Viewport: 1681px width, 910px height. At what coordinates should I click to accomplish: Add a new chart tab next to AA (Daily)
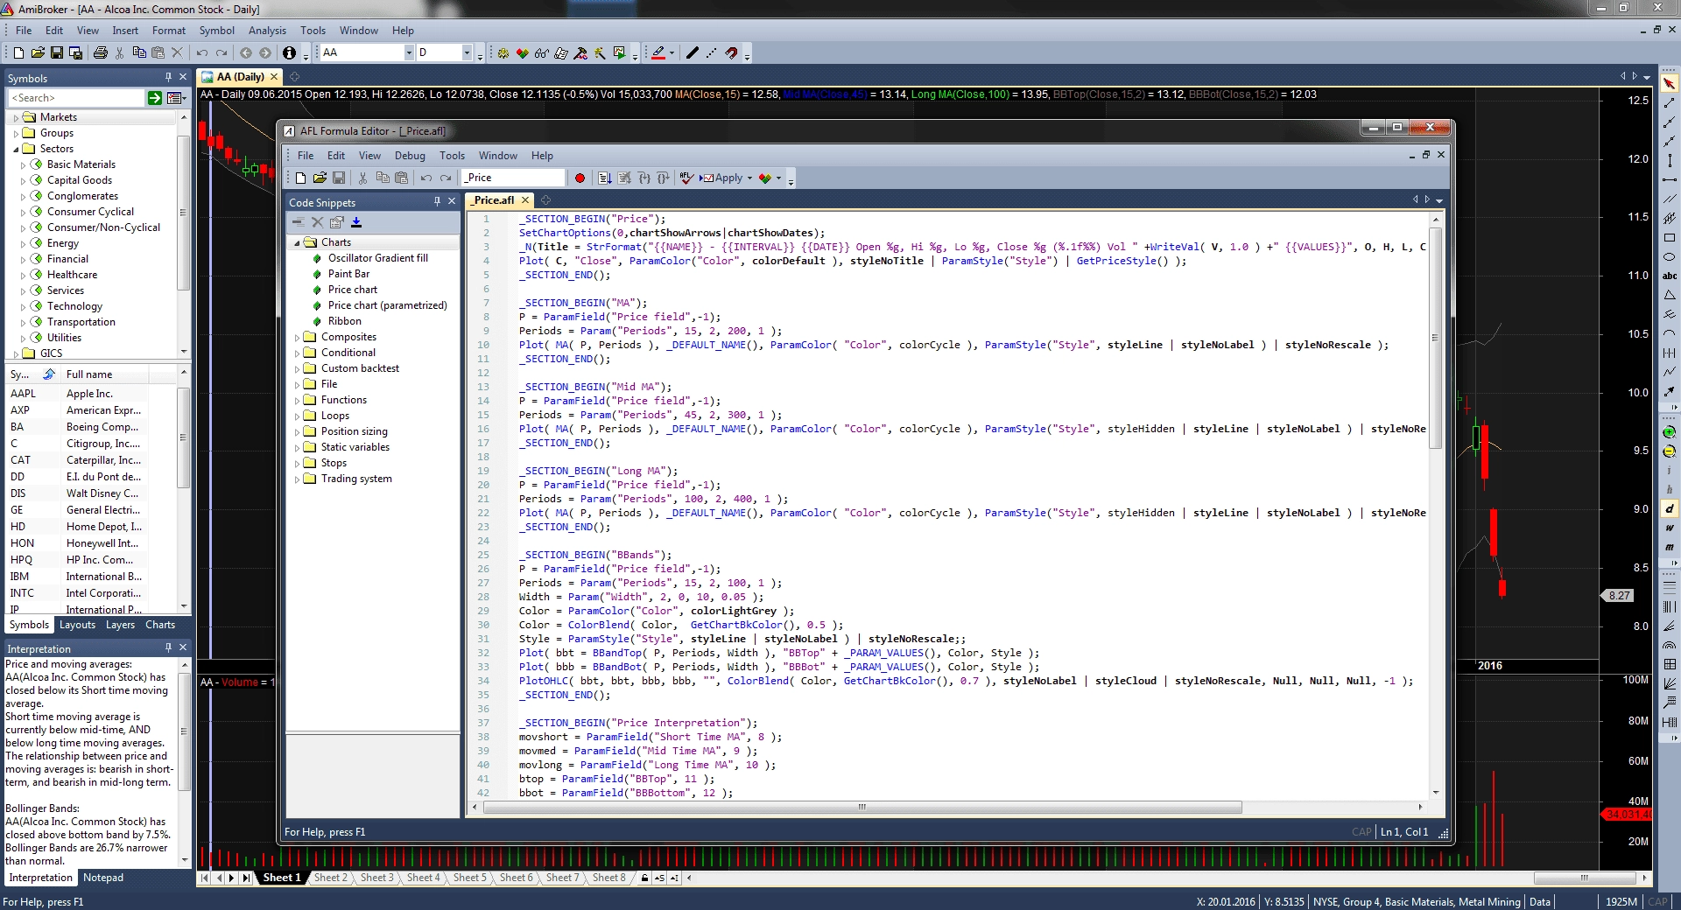(294, 77)
